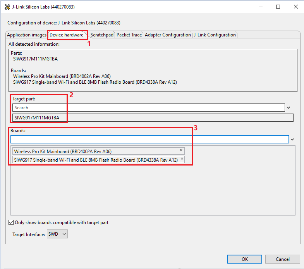Switch to the Packet Trace tab
Viewport: 304px width, 269px height.
pyautogui.click(x=129, y=35)
